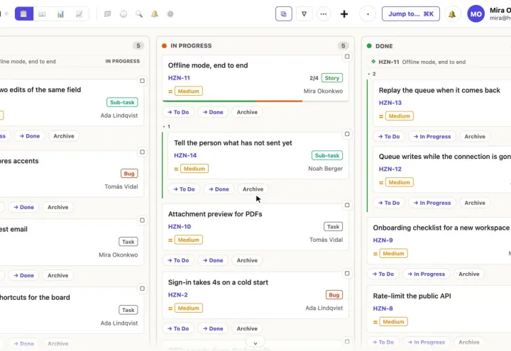Open settings via the gear icon
511x351 pixels.
pyautogui.click(x=170, y=14)
